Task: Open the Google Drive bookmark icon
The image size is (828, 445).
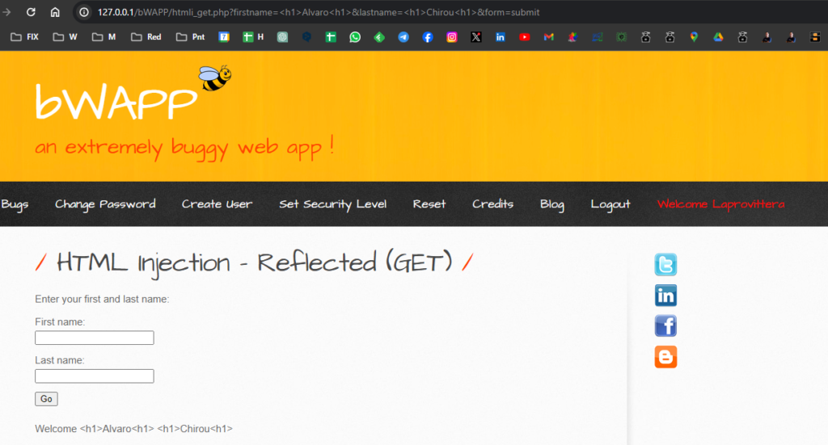Action: 718,37
